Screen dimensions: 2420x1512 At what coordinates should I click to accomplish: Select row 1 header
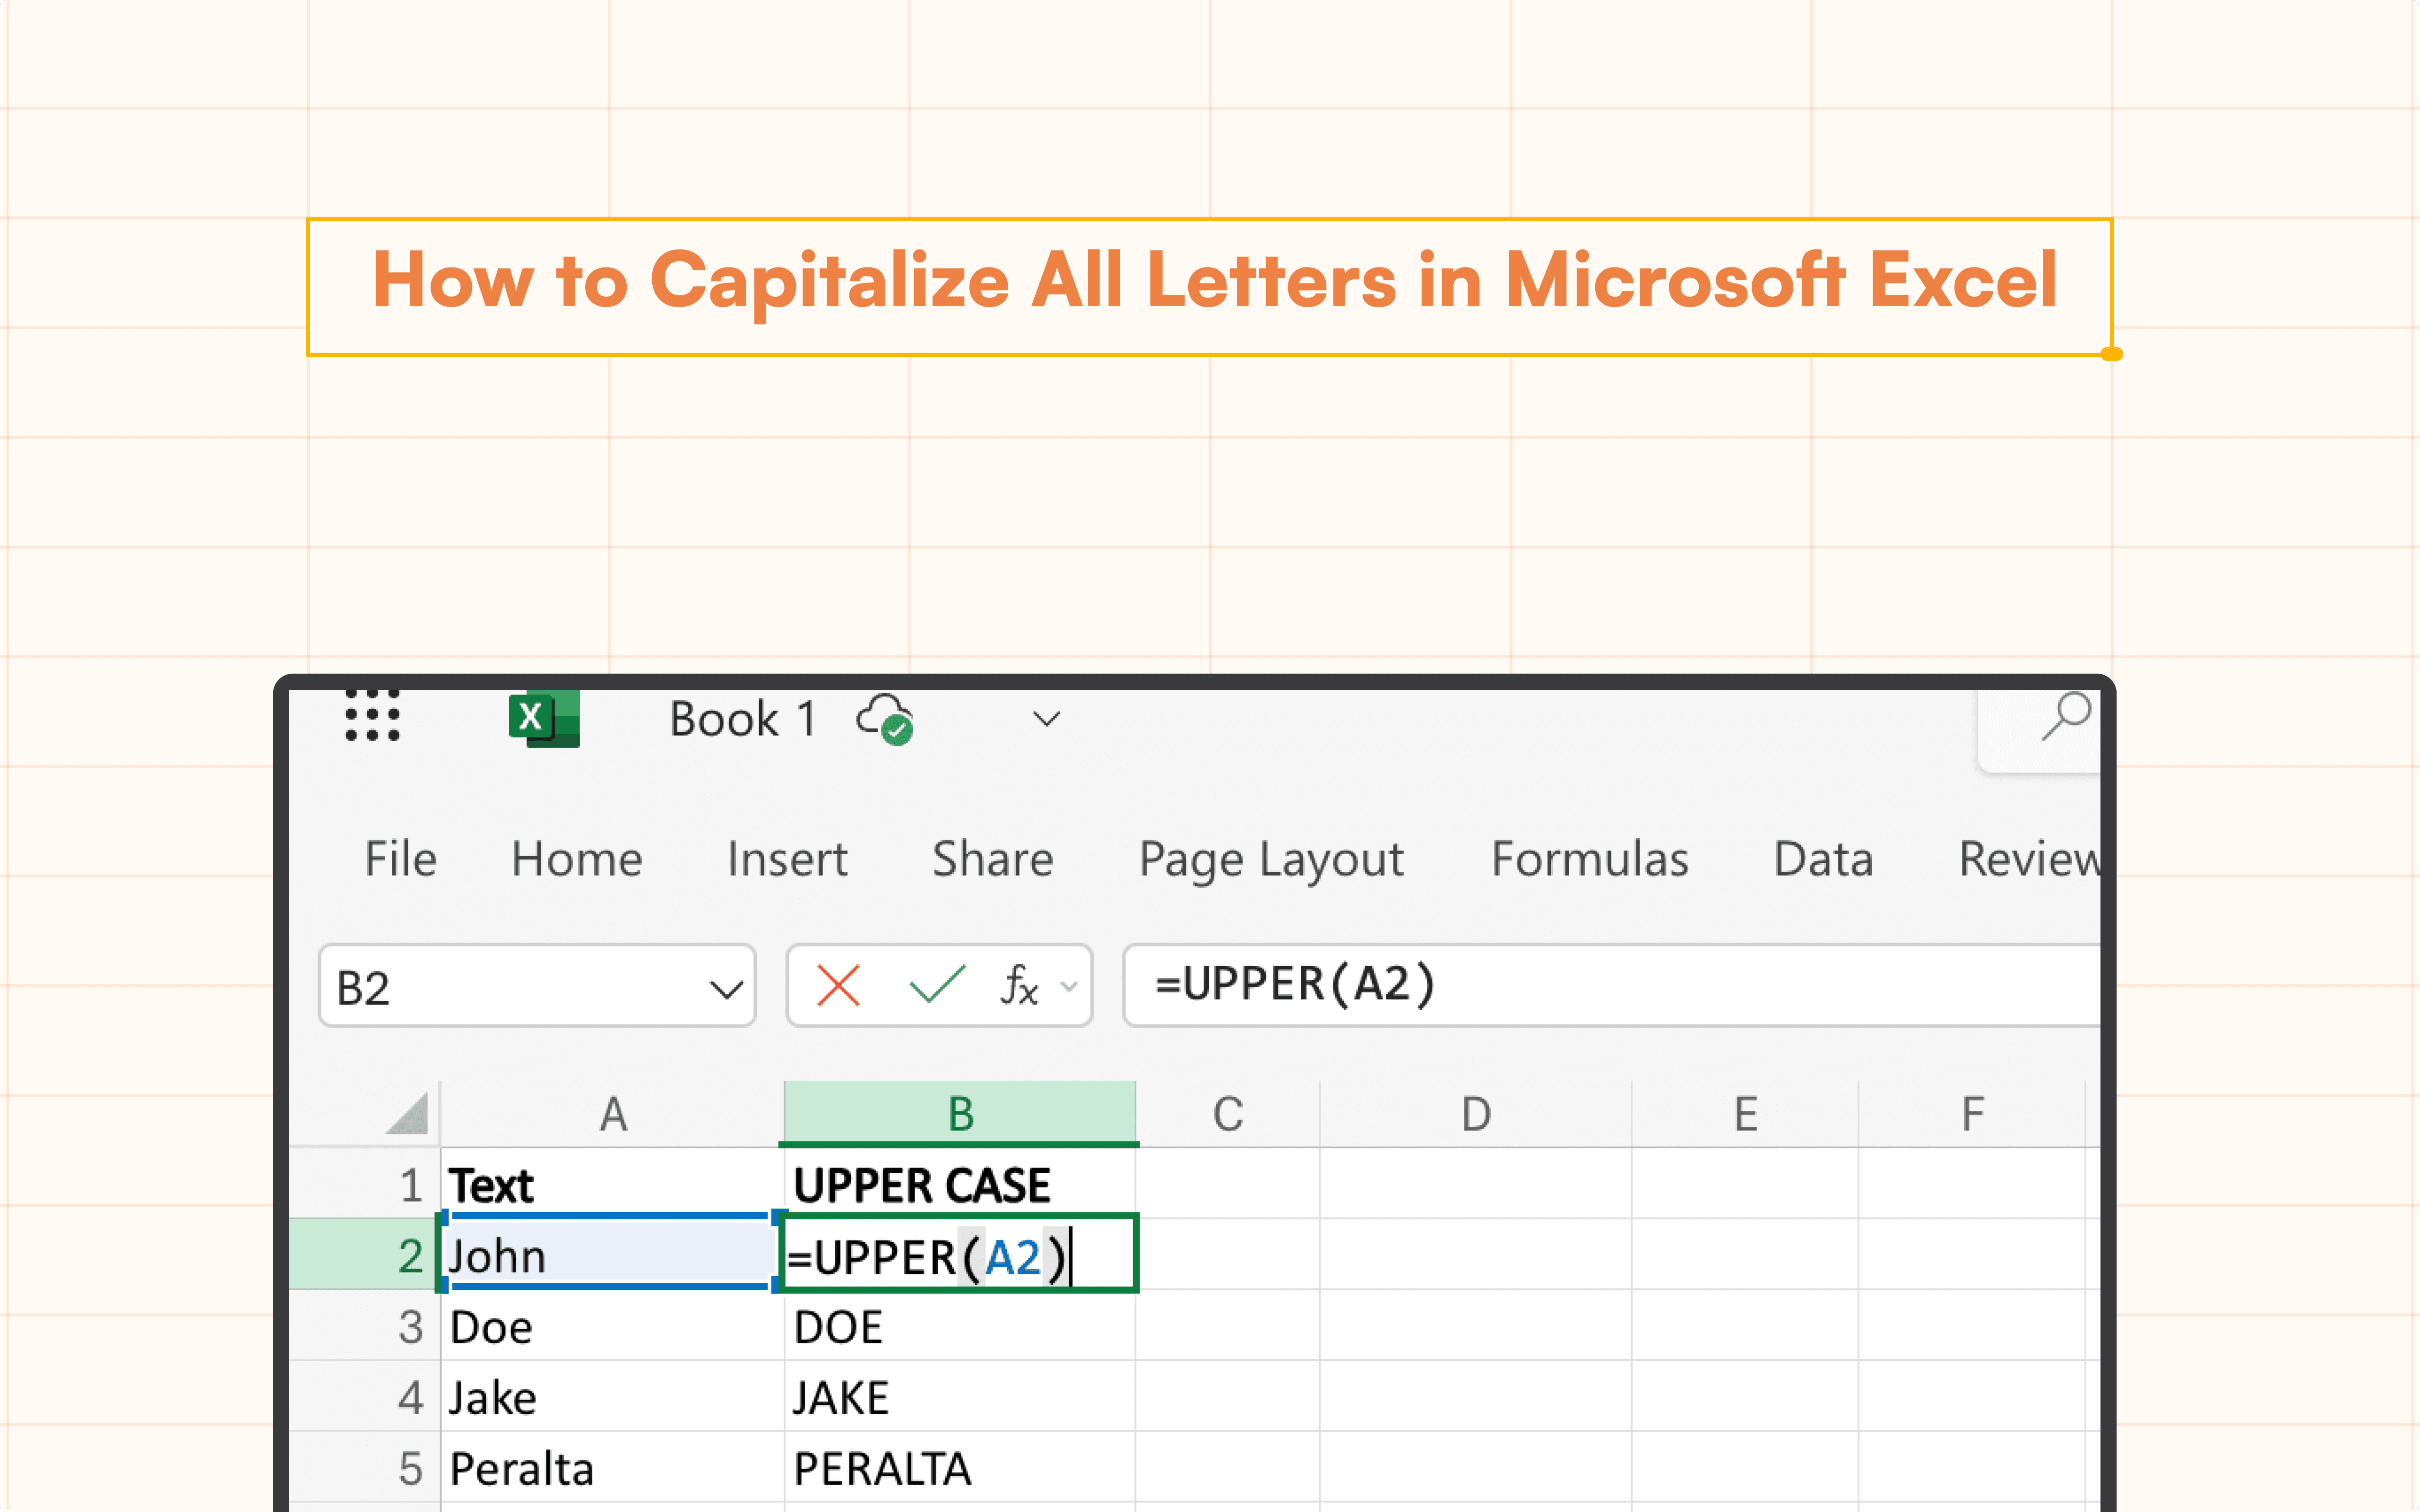pyautogui.click(x=366, y=1184)
